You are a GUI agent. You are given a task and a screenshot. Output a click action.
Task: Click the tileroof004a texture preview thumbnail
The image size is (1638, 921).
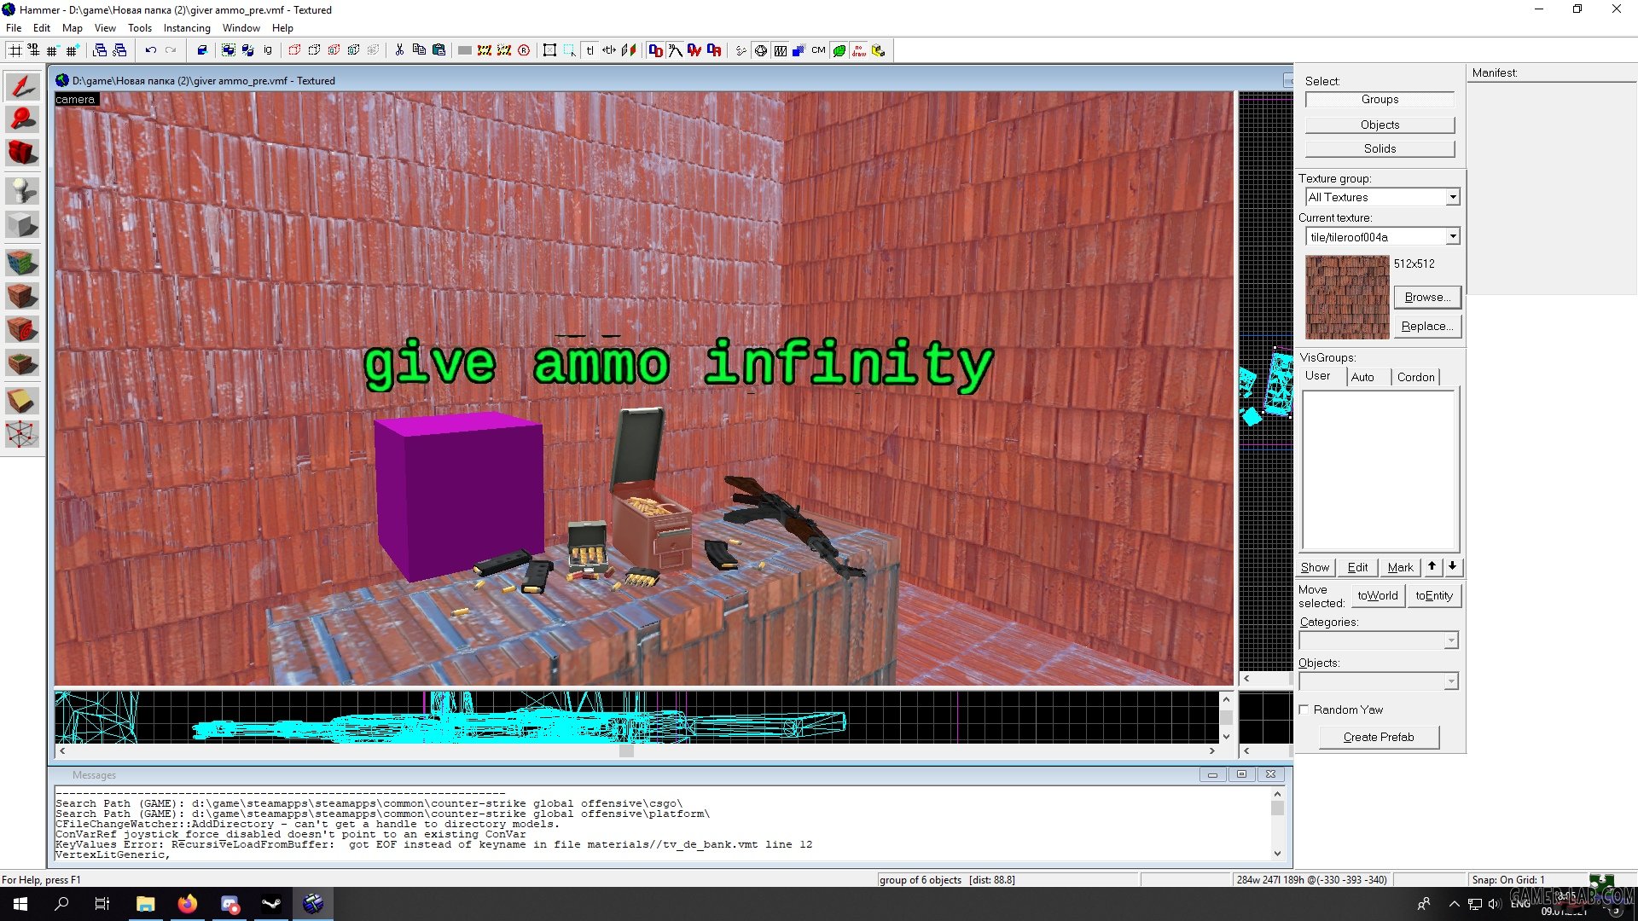click(x=1347, y=297)
